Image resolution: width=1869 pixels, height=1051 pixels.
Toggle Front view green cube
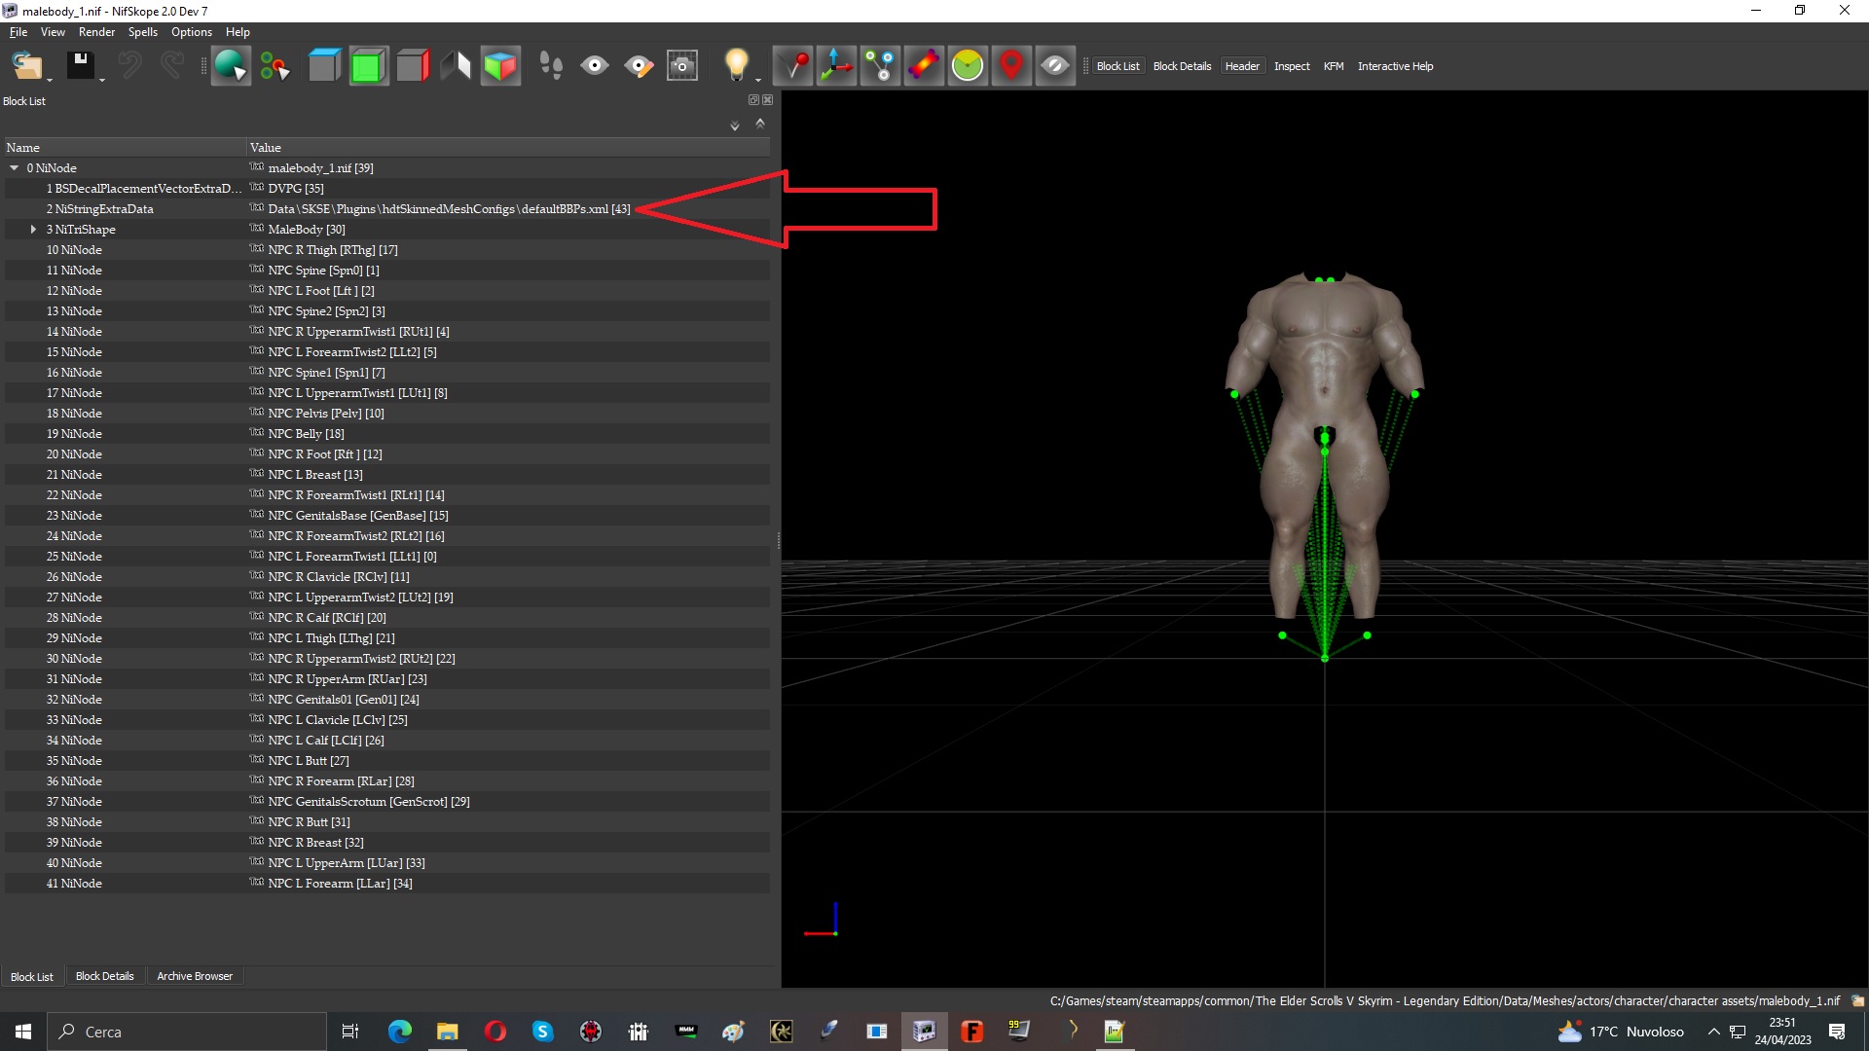(369, 66)
